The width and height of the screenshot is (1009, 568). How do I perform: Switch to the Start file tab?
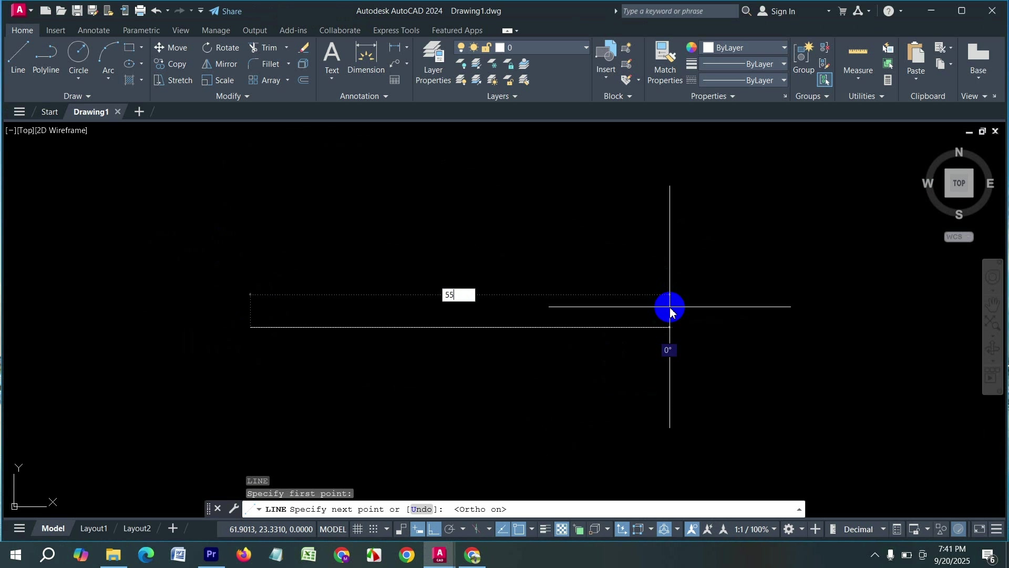tap(49, 112)
